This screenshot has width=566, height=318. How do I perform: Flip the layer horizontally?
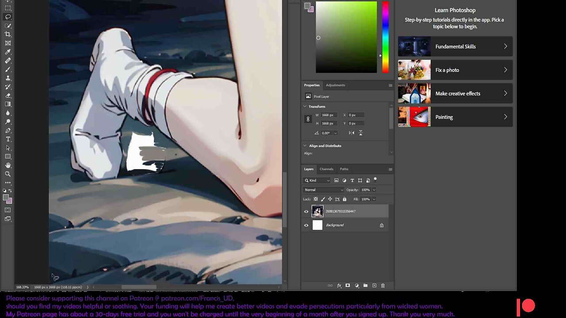(352, 133)
